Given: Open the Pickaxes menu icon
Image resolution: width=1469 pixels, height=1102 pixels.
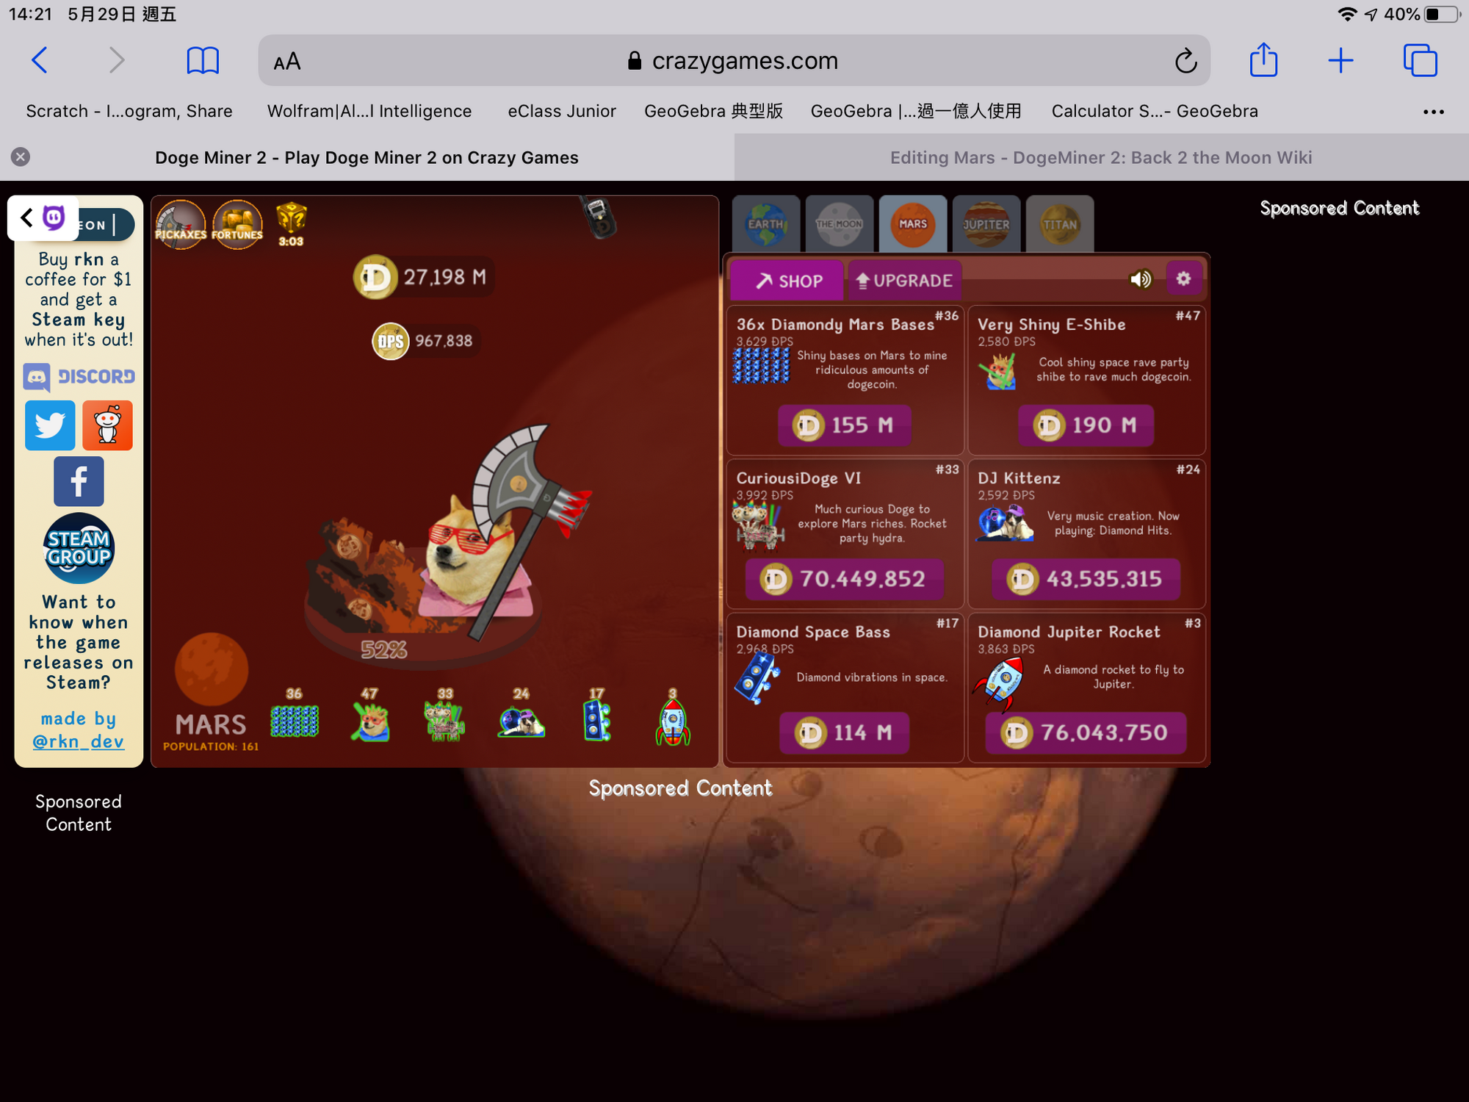Looking at the screenshot, I should point(180,224).
